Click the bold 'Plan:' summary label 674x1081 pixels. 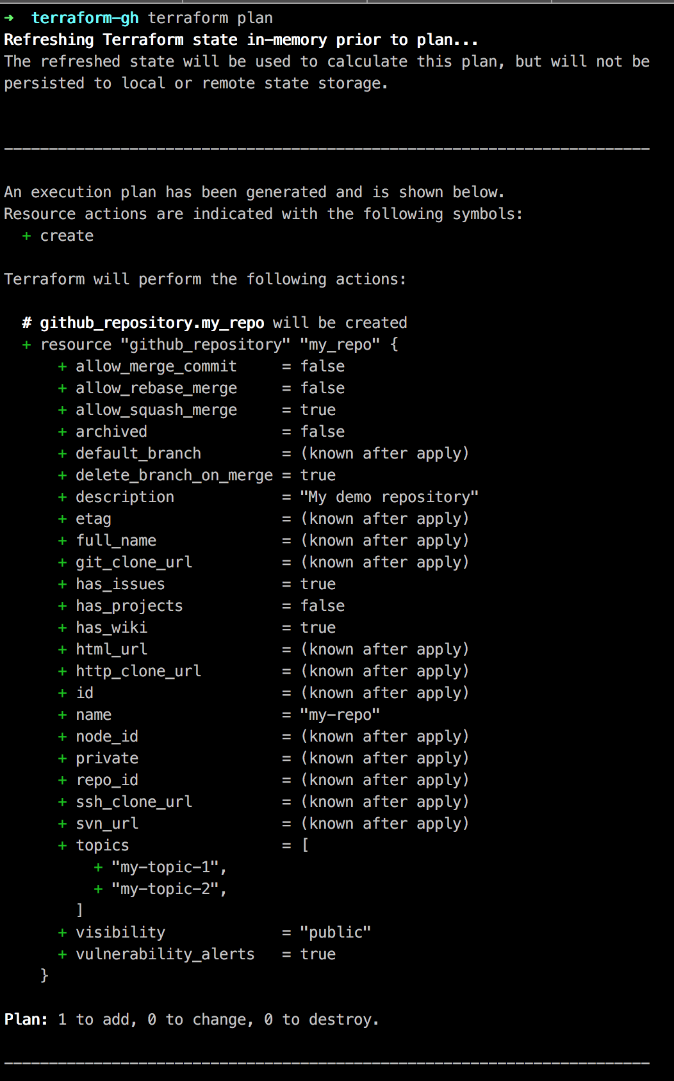pyautogui.click(x=26, y=1020)
